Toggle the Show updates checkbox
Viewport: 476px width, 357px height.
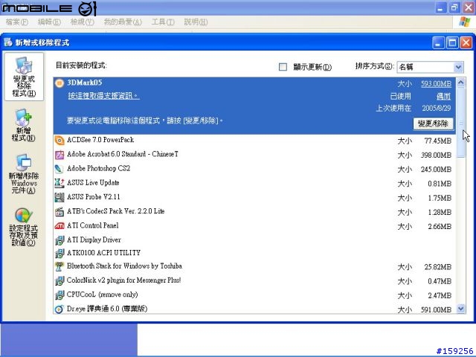point(283,67)
